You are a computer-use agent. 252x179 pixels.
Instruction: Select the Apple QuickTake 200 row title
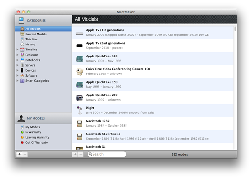tap(102, 95)
